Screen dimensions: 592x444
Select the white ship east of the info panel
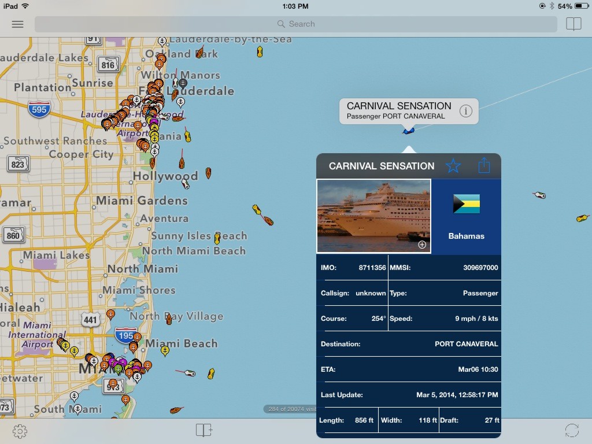539,195
